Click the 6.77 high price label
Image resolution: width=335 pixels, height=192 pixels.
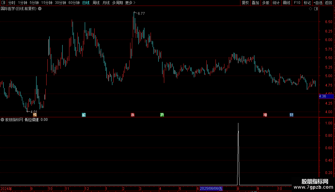(141, 14)
